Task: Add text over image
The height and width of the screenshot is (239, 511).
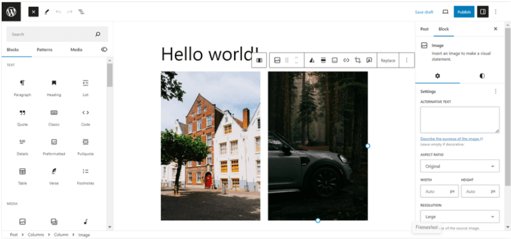Action: [369, 60]
